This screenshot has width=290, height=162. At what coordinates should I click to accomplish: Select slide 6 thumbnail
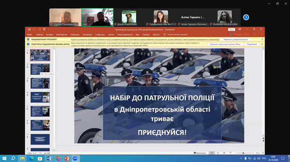tap(40, 125)
